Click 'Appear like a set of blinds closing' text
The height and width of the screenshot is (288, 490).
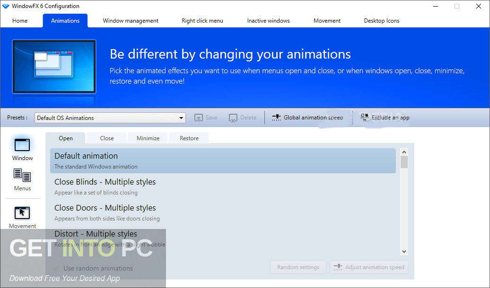pyautogui.click(x=96, y=193)
